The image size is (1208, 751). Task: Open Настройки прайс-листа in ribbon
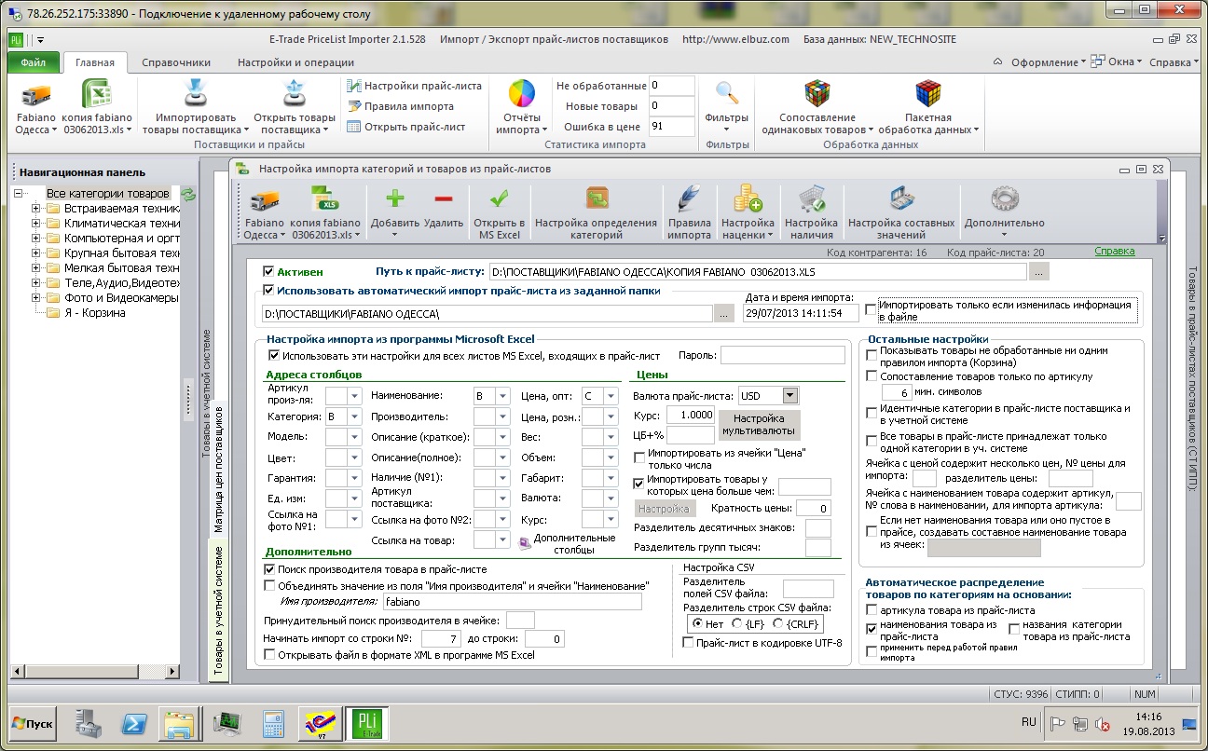point(415,86)
